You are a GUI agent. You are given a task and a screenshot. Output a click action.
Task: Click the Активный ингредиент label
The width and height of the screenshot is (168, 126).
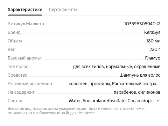coord(31,84)
